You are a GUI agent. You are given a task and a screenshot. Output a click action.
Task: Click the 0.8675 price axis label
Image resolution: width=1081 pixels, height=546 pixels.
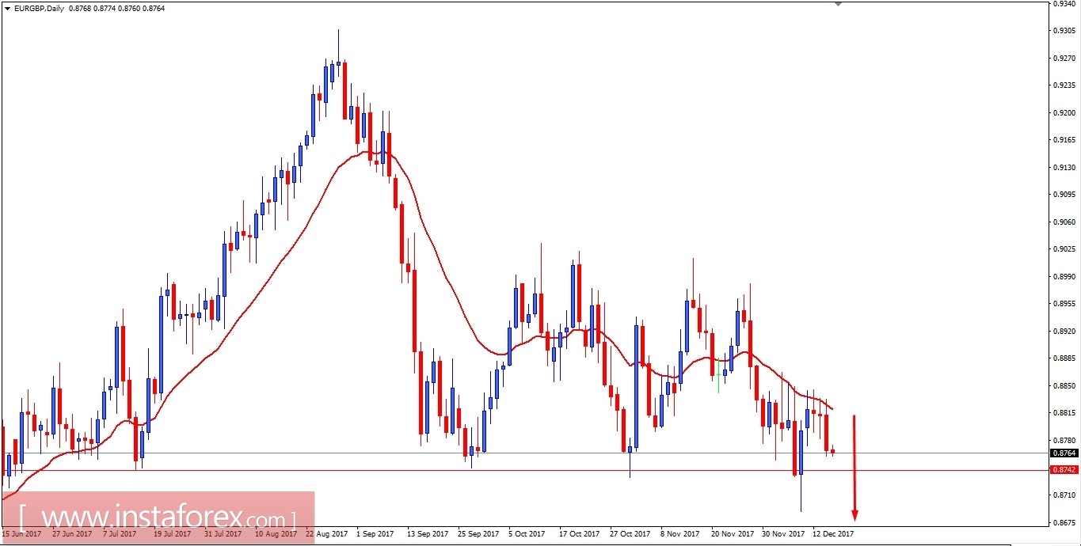(x=1064, y=522)
